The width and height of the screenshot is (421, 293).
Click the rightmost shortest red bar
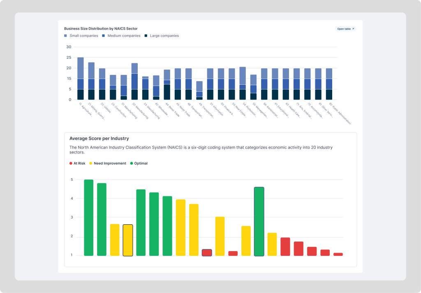[338, 254]
